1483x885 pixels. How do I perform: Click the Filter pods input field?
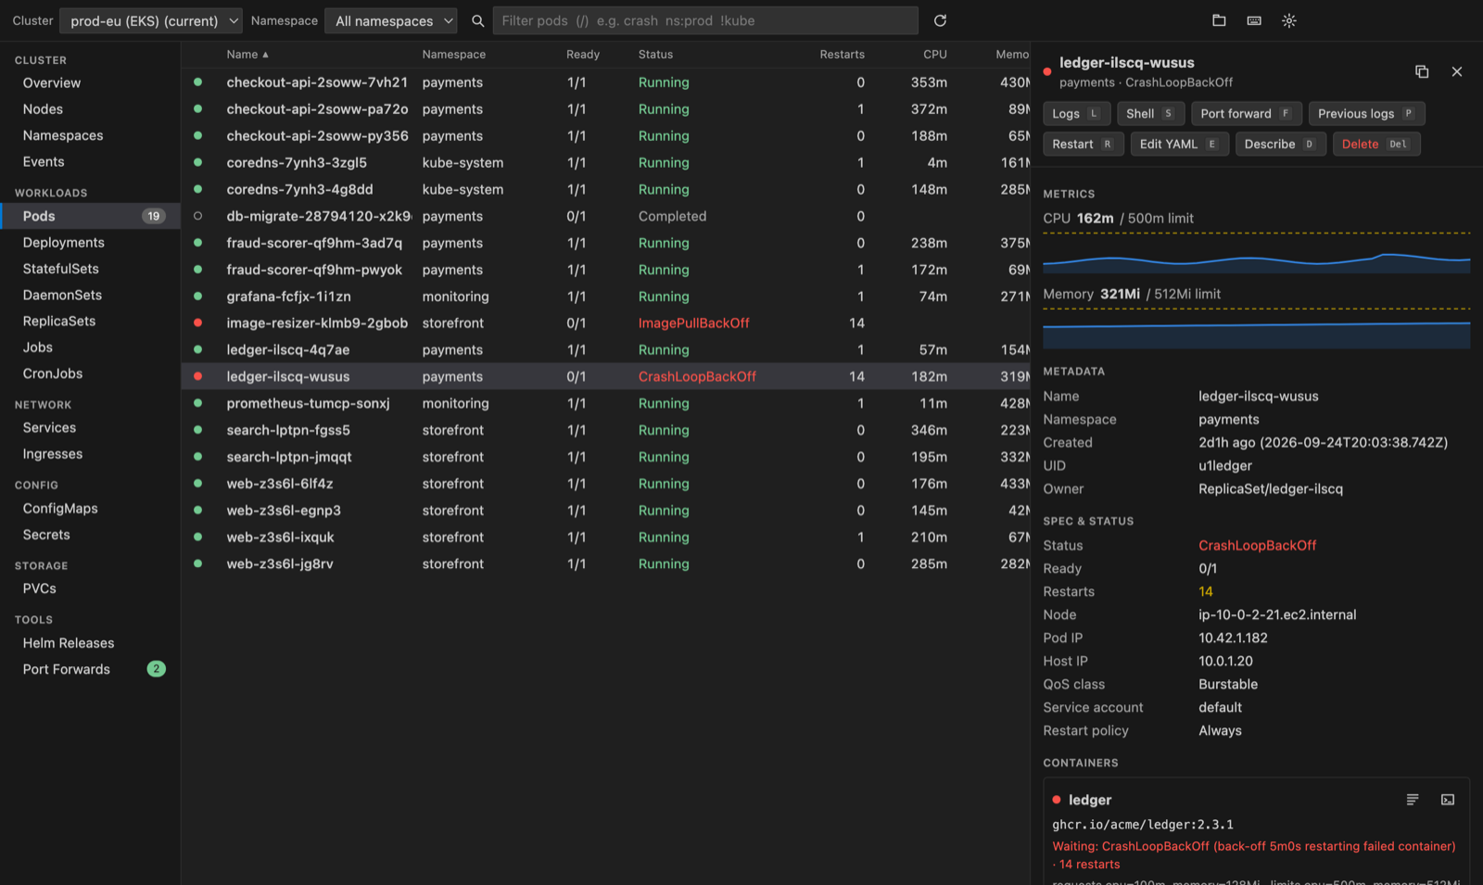pos(705,20)
